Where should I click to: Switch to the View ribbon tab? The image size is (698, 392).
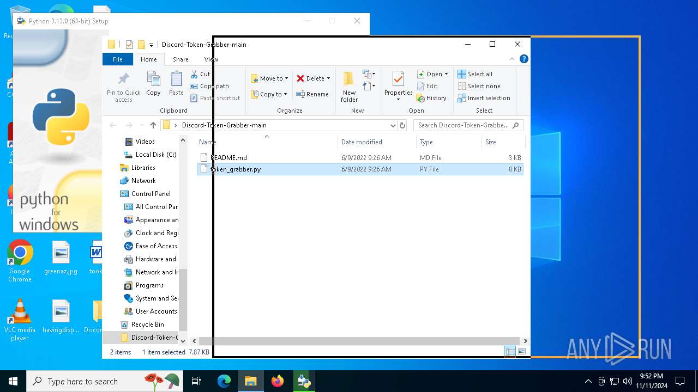click(x=211, y=59)
